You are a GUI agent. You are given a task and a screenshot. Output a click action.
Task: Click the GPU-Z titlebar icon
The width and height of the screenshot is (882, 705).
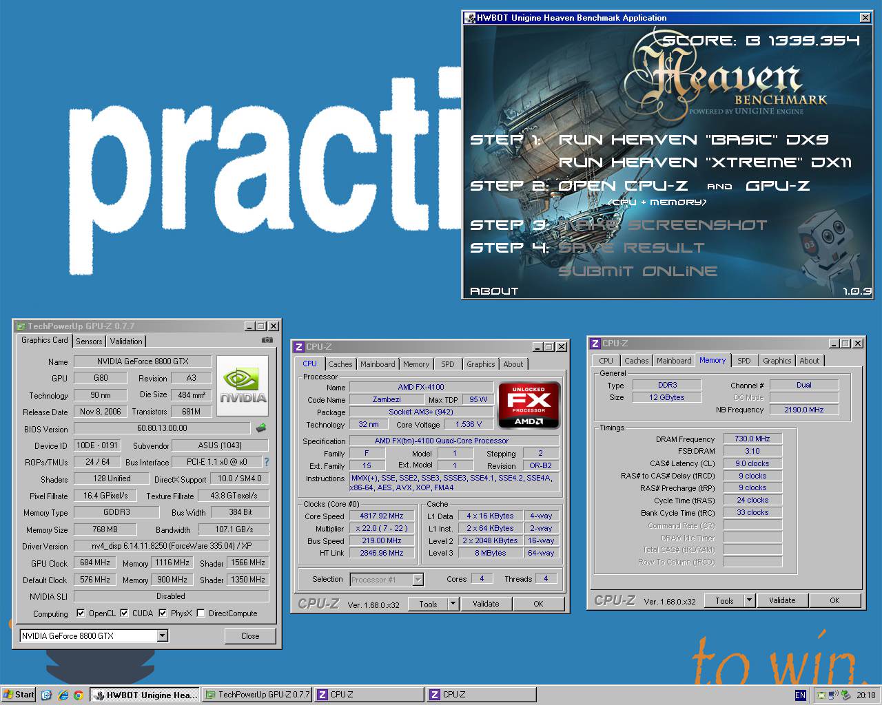[x=21, y=326]
